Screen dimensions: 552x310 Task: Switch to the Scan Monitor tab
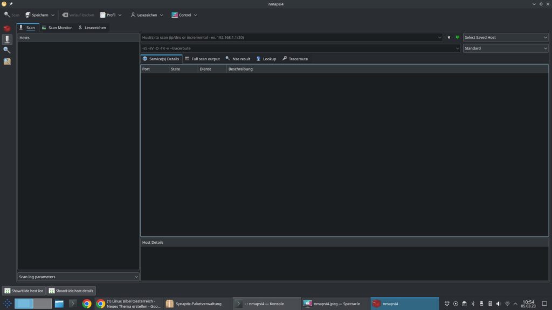57,27
